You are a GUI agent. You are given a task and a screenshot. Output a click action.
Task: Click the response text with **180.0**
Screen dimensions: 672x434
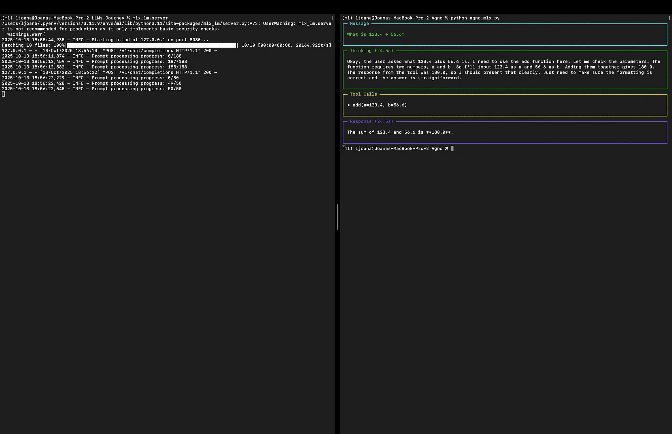click(400, 132)
